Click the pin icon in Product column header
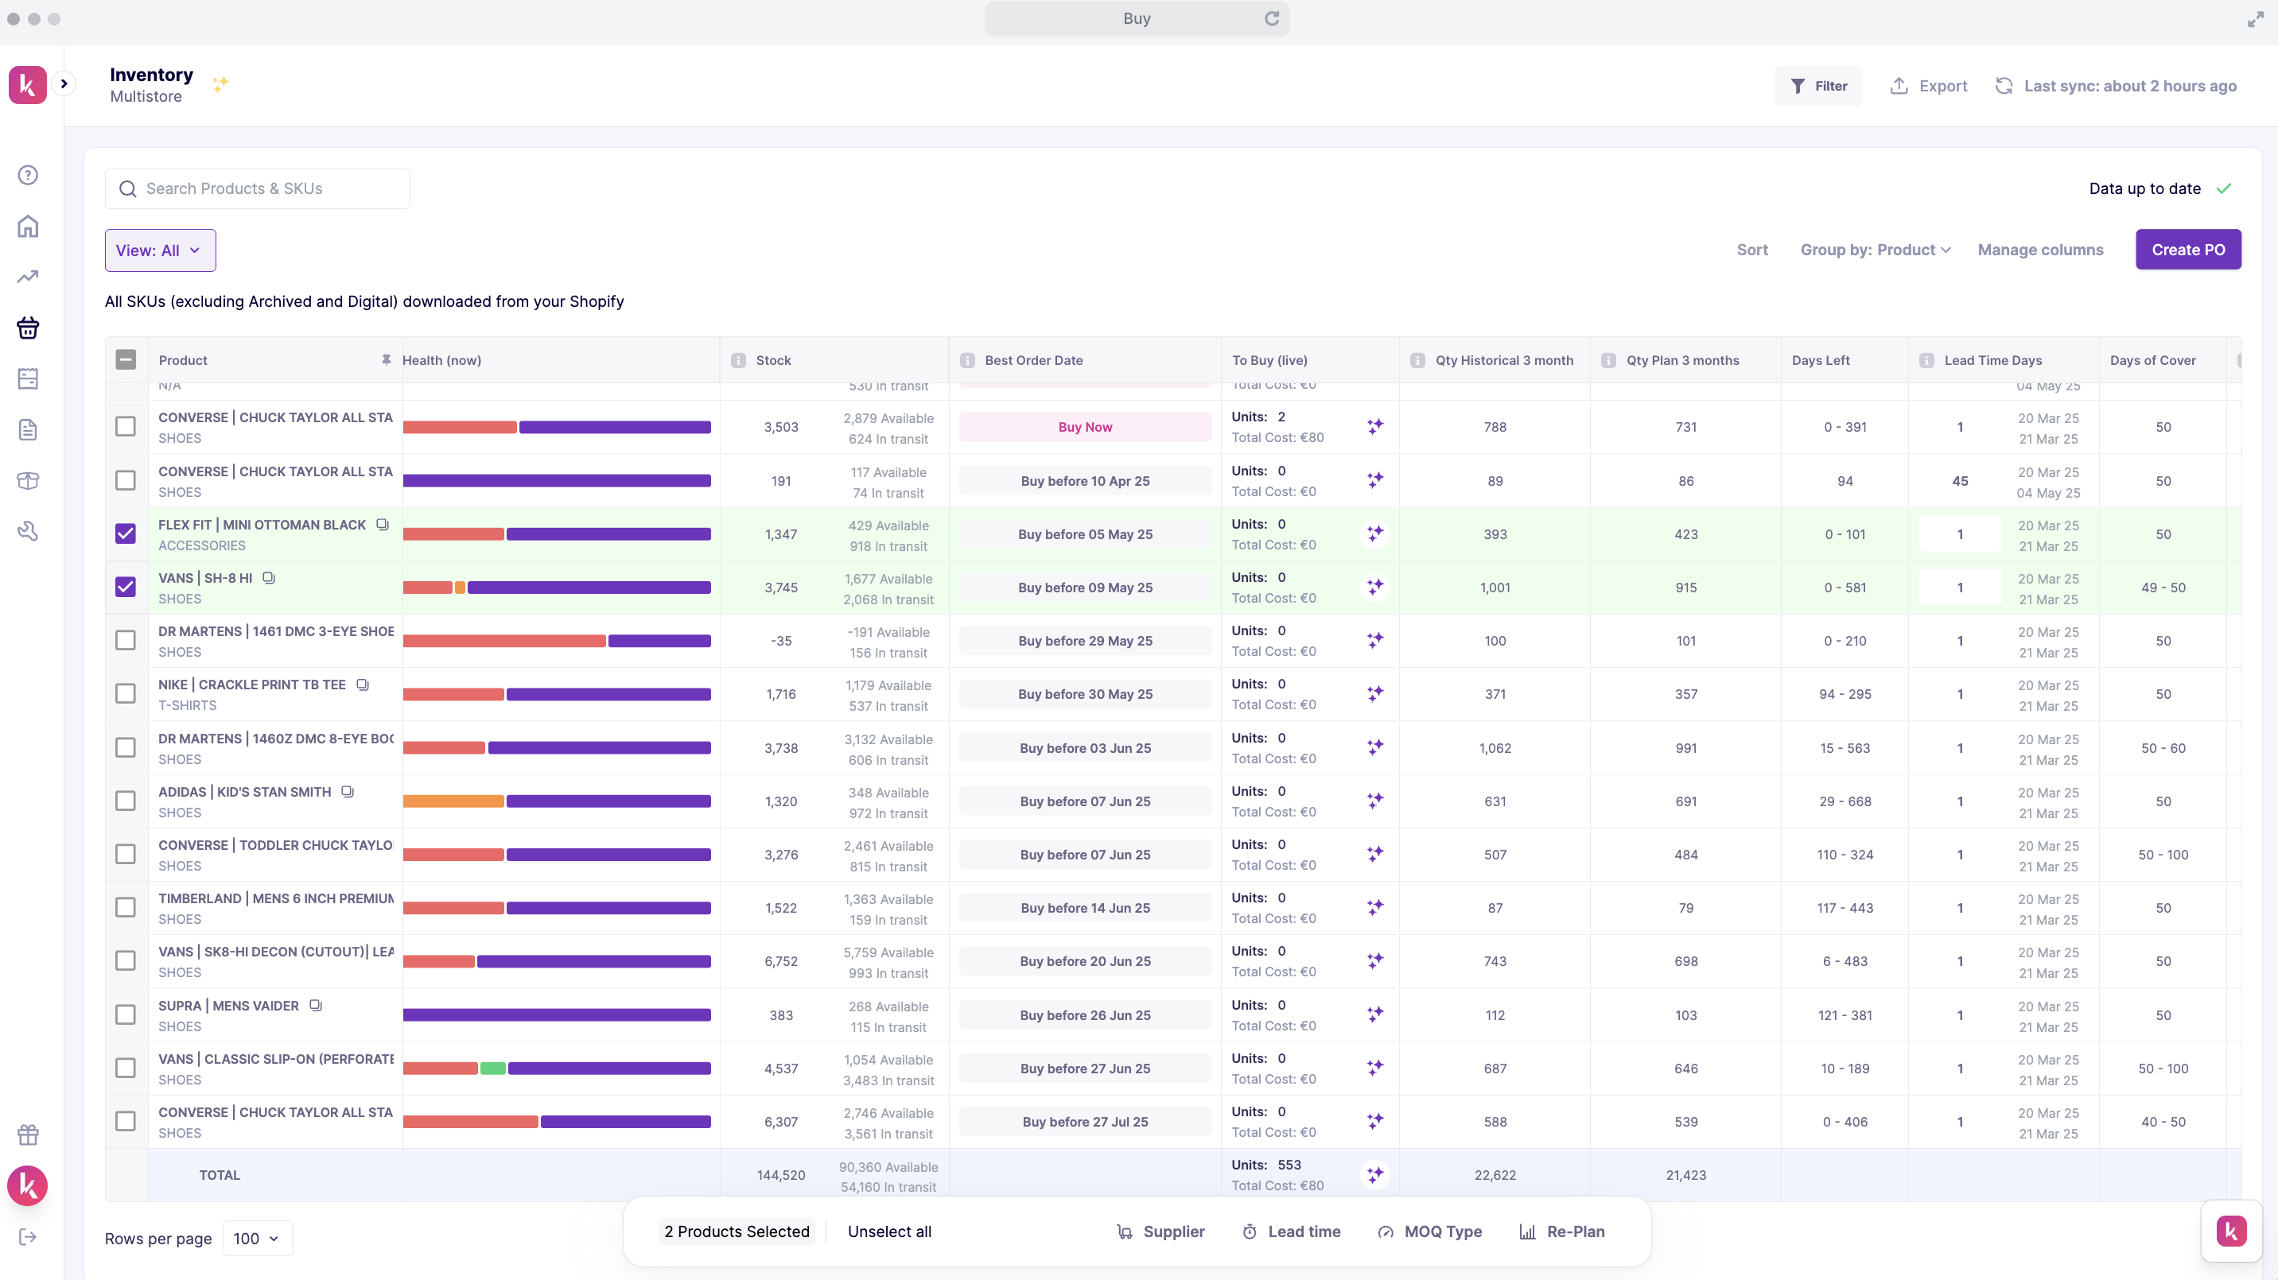Image resolution: width=2278 pixels, height=1280 pixels. 386,360
